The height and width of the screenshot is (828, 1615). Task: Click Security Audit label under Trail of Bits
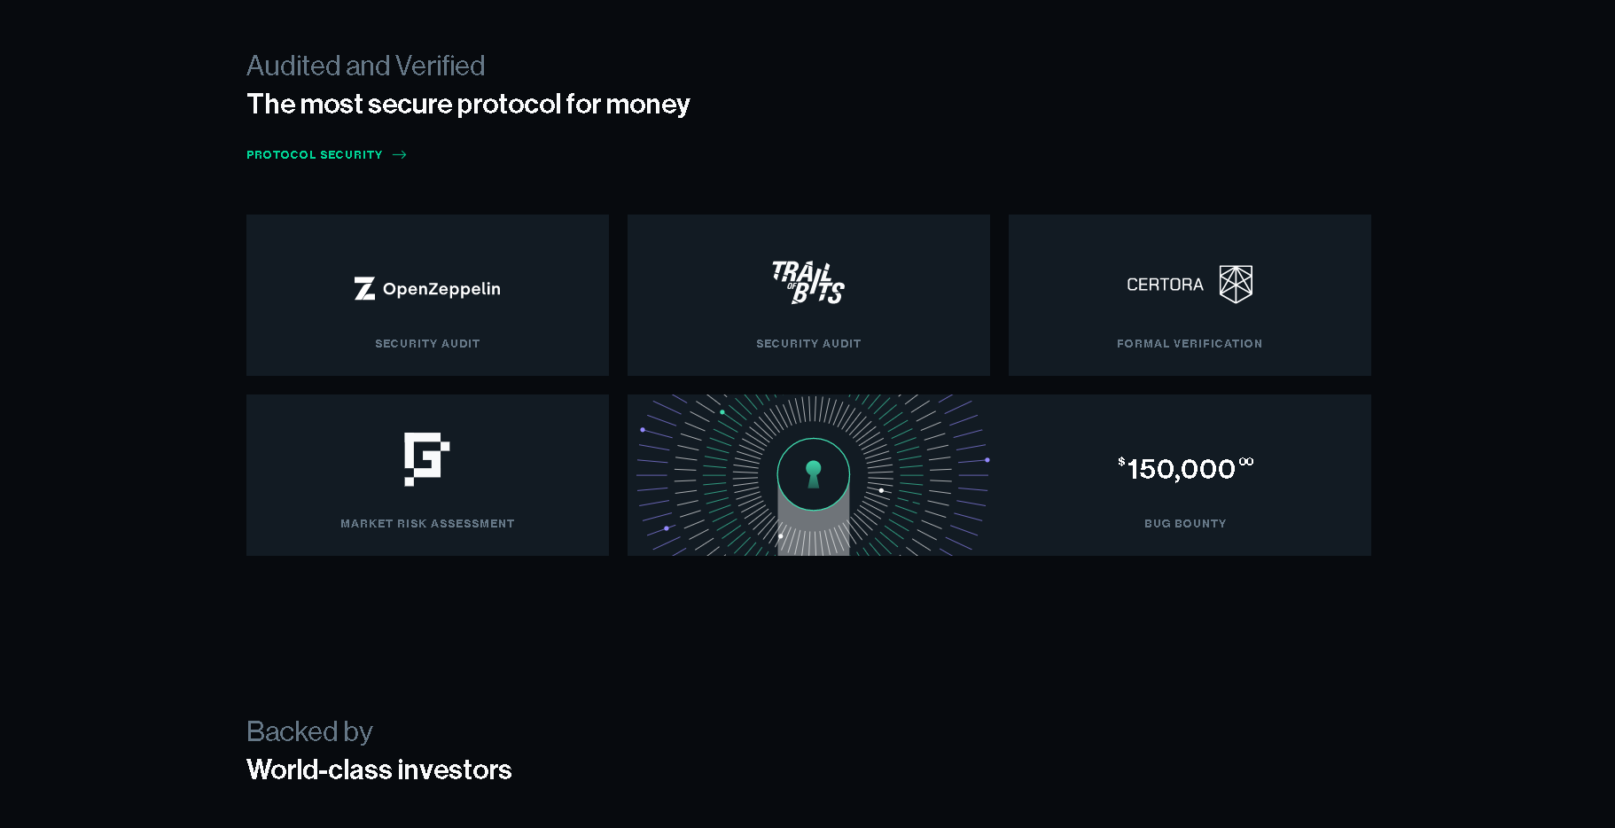[x=808, y=344]
